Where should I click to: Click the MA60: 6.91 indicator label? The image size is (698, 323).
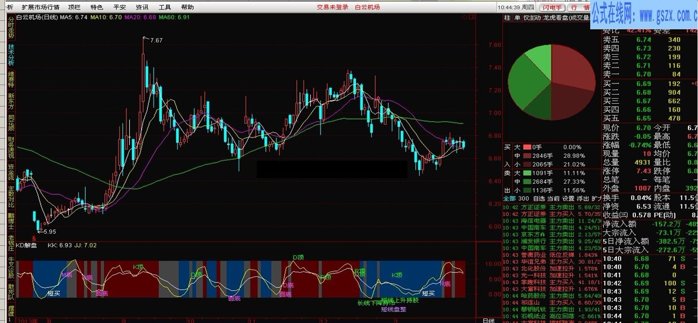(x=175, y=17)
